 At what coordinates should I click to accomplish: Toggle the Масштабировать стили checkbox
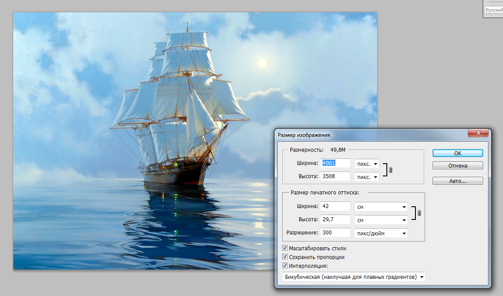click(285, 248)
